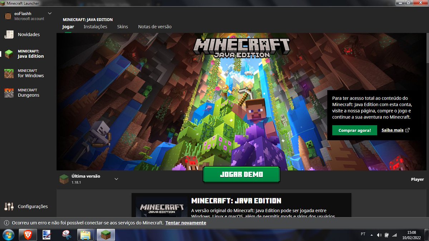The height and width of the screenshot is (241, 429).
Task: Open the Novidades news icon
Action: tap(9, 35)
